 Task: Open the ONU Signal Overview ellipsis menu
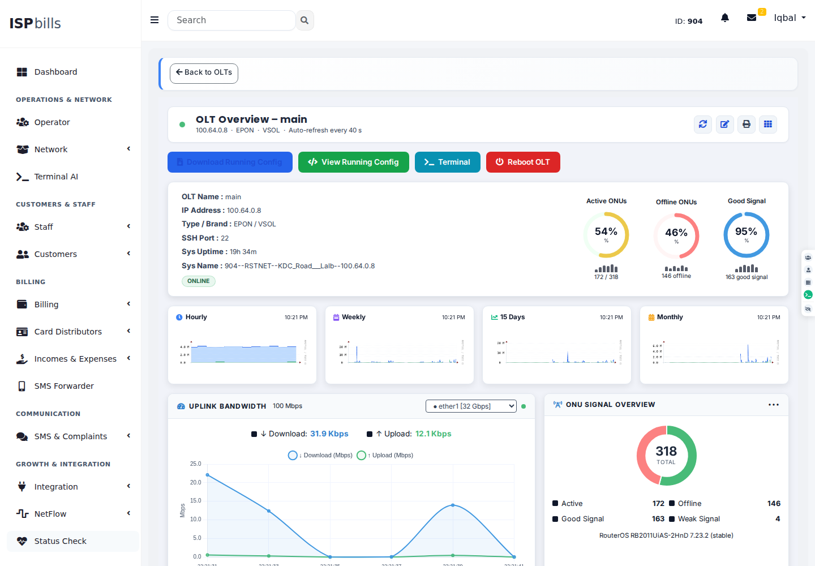pyautogui.click(x=774, y=405)
